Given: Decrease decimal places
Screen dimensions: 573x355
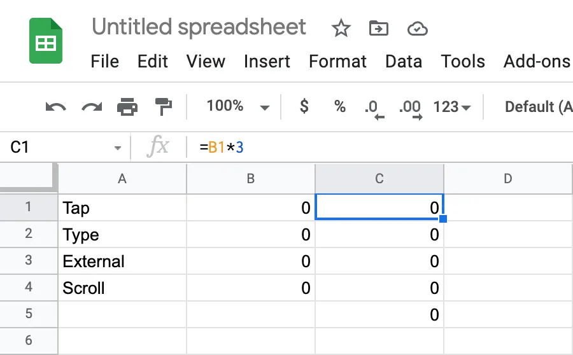Looking at the screenshot, I should click(x=373, y=108).
